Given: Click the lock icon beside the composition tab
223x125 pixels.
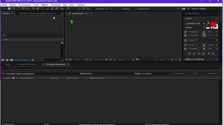Looking at the screenshot, I should [70, 13].
